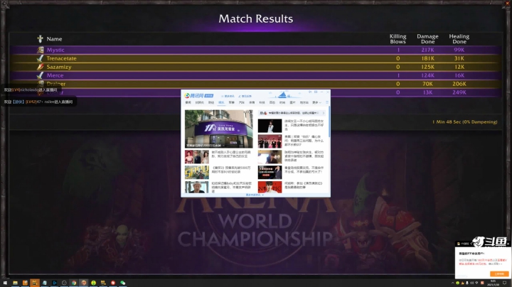Image resolution: width=512 pixels, height=287 pixels.
Task: Select player name Mystic
Action: tap(55, 50)
